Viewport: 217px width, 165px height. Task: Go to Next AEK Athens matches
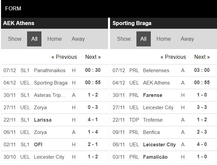93,57
